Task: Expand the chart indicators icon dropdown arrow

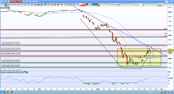Action: click(x=162, y=5)
